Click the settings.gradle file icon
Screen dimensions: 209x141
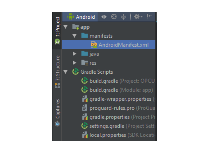pos(85,126)
